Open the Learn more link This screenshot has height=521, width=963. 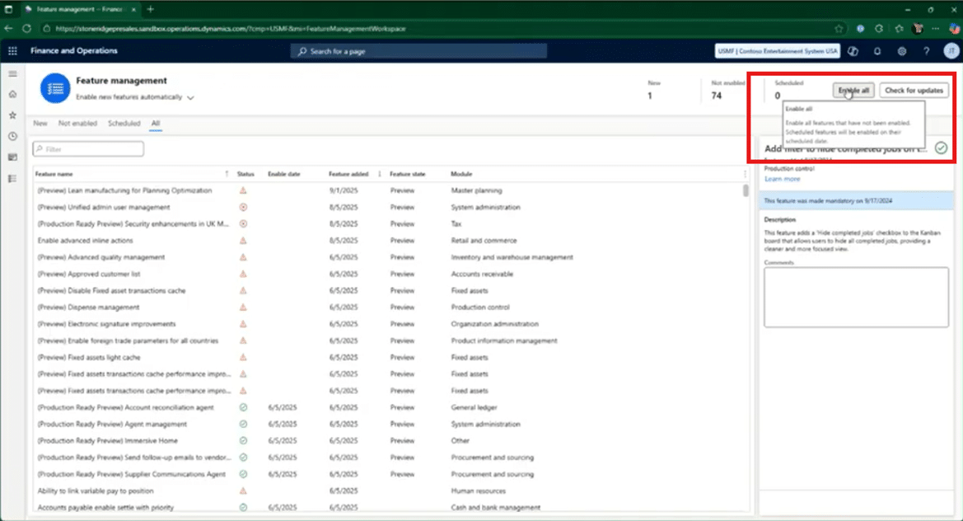(x=782, y=179)
